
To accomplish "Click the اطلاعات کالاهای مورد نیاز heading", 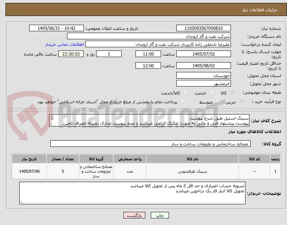I will 255,132.
